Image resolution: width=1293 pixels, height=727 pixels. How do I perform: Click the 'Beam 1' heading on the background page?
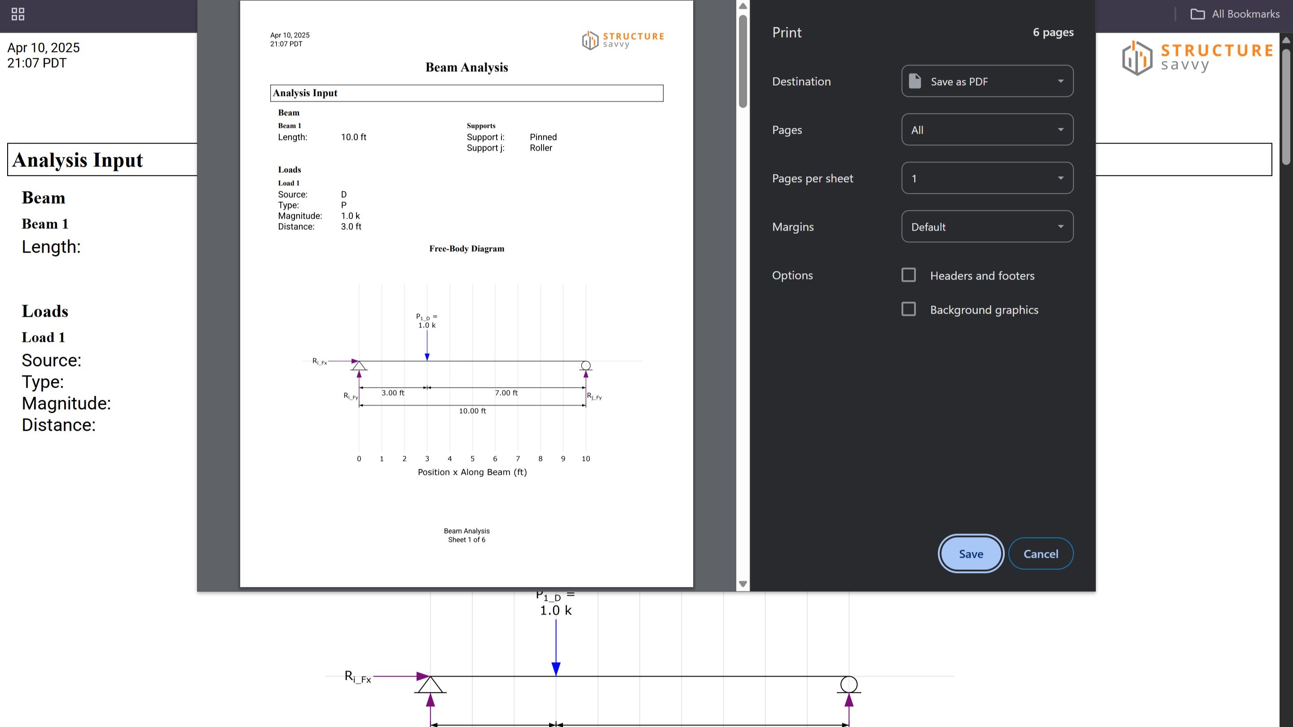(x=45, y=224)
